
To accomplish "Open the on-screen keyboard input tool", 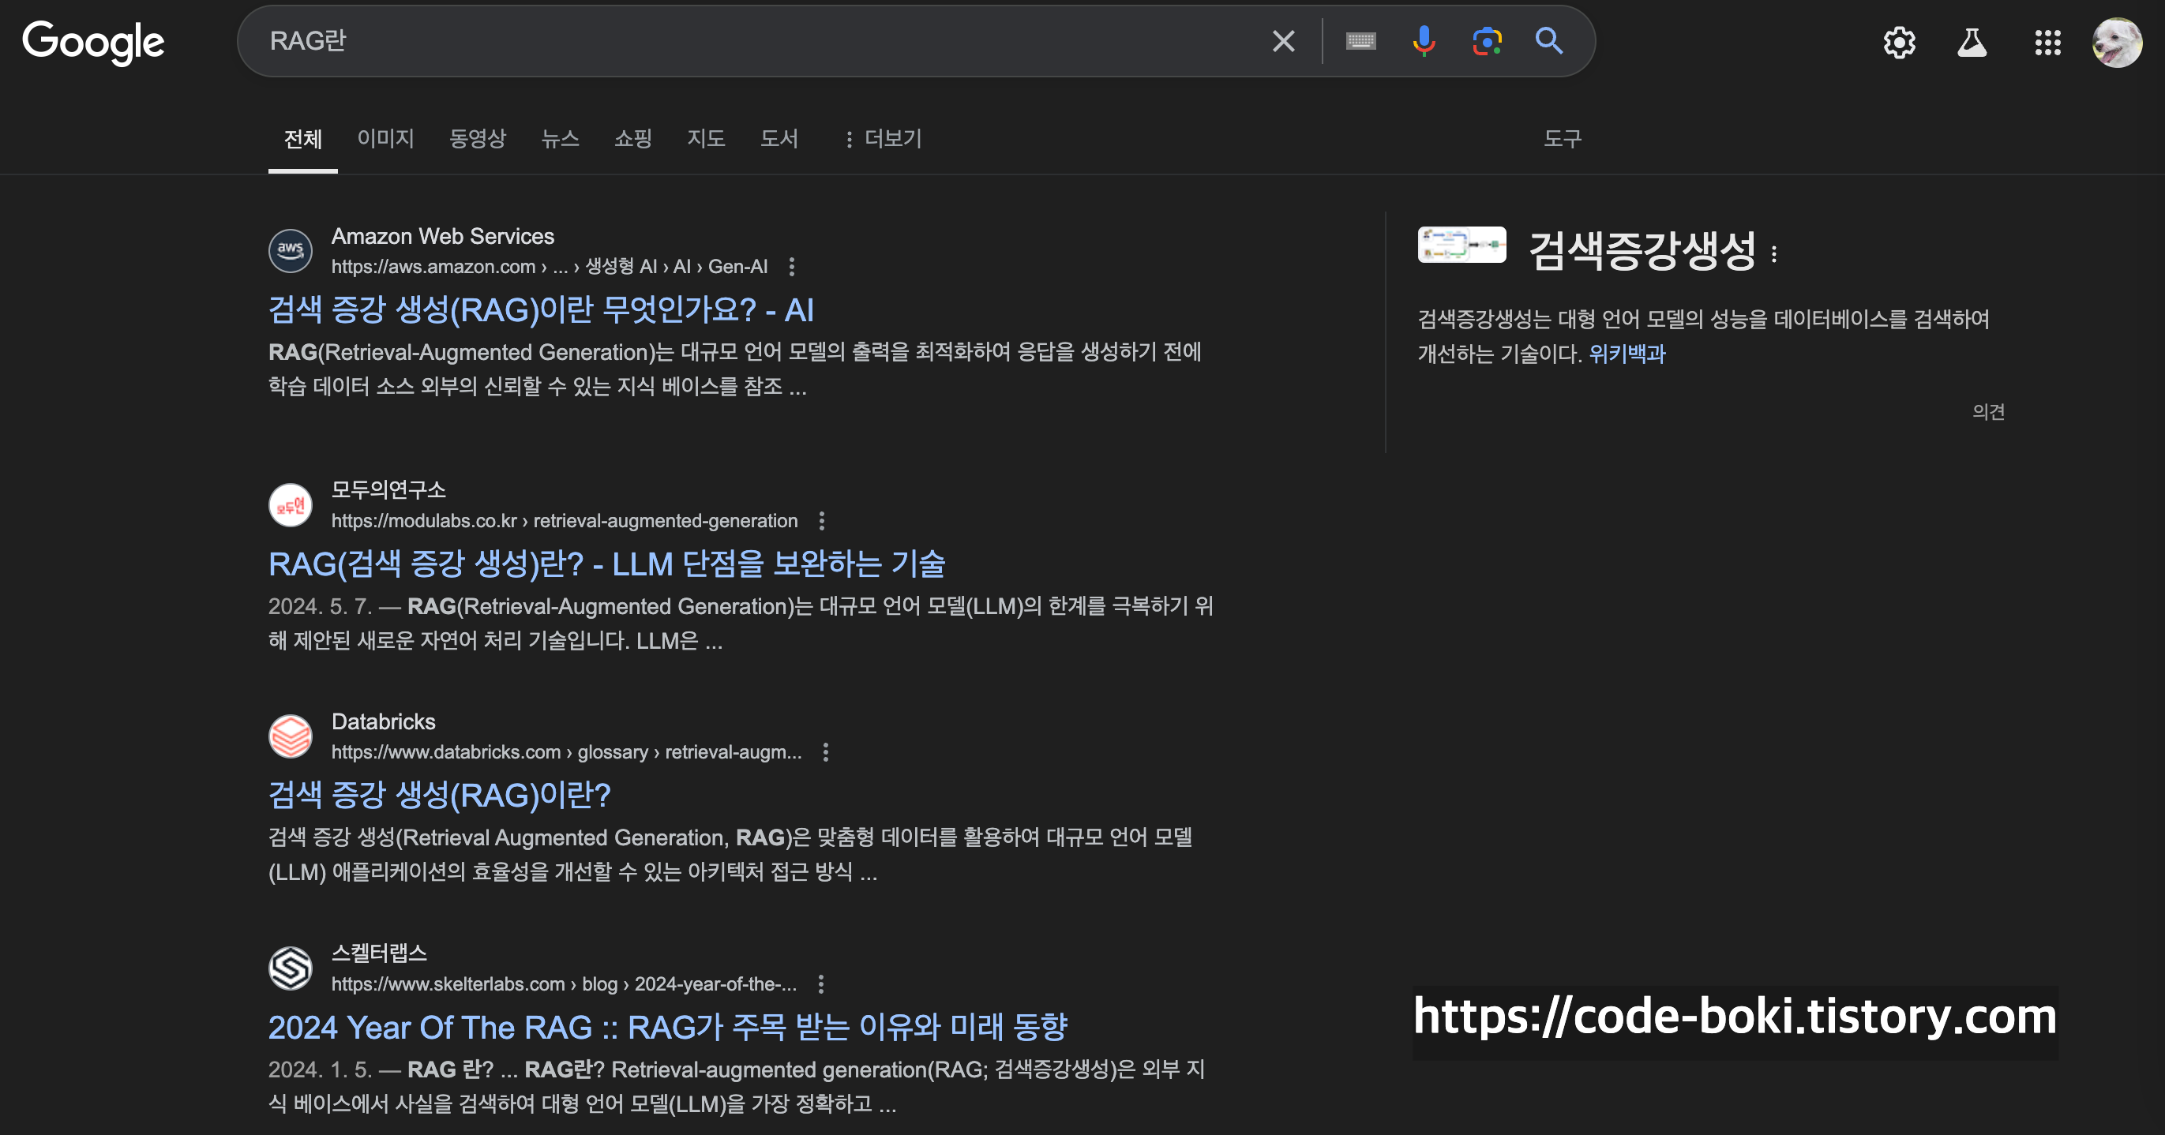I will point(1360,41).
